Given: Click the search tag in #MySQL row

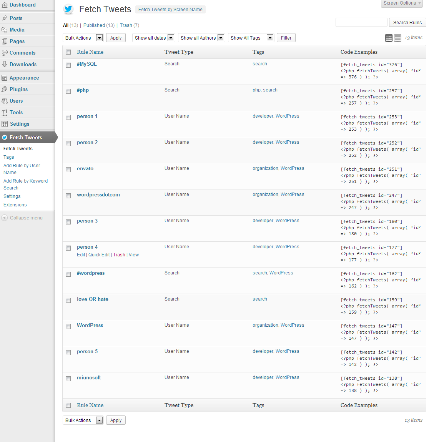Looking at the screenshot, I should pyautogui.click(x=259, y=64).
